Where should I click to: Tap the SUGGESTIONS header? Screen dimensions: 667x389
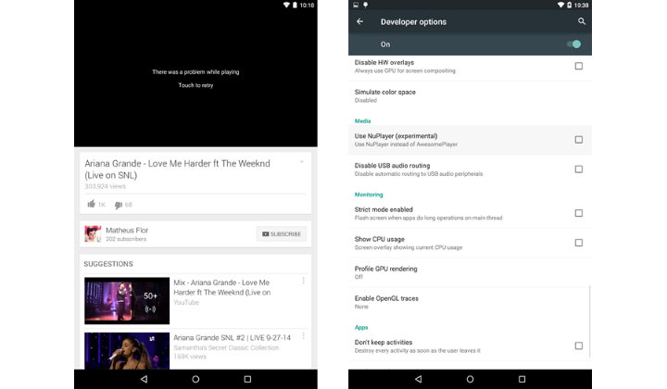[x=108, y=264]
